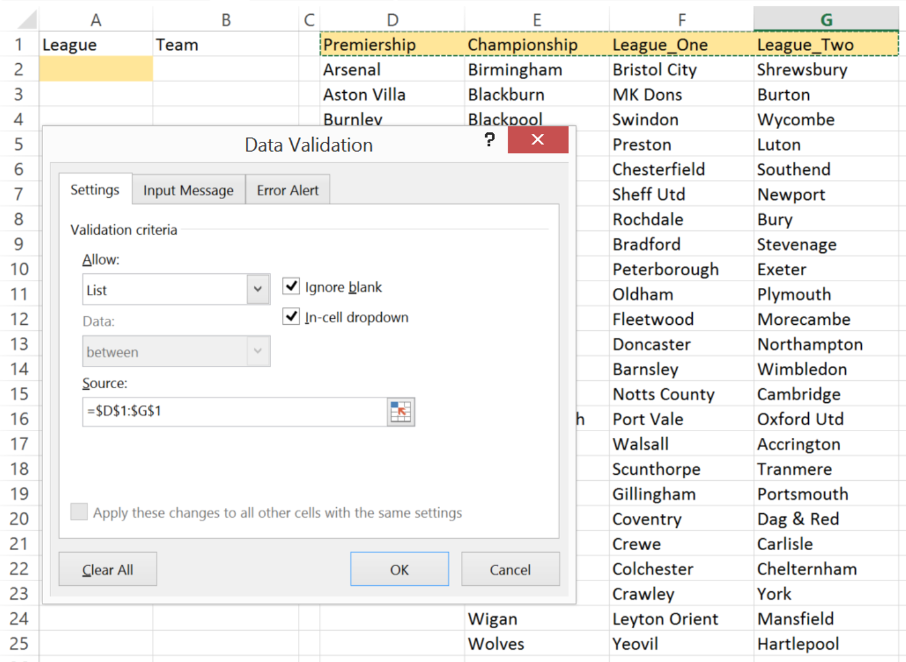The height and width of the screenshot is (662, 906).
Task: Edit the Source field containing =$D$1:$G$1
Action: coord(234,411)
